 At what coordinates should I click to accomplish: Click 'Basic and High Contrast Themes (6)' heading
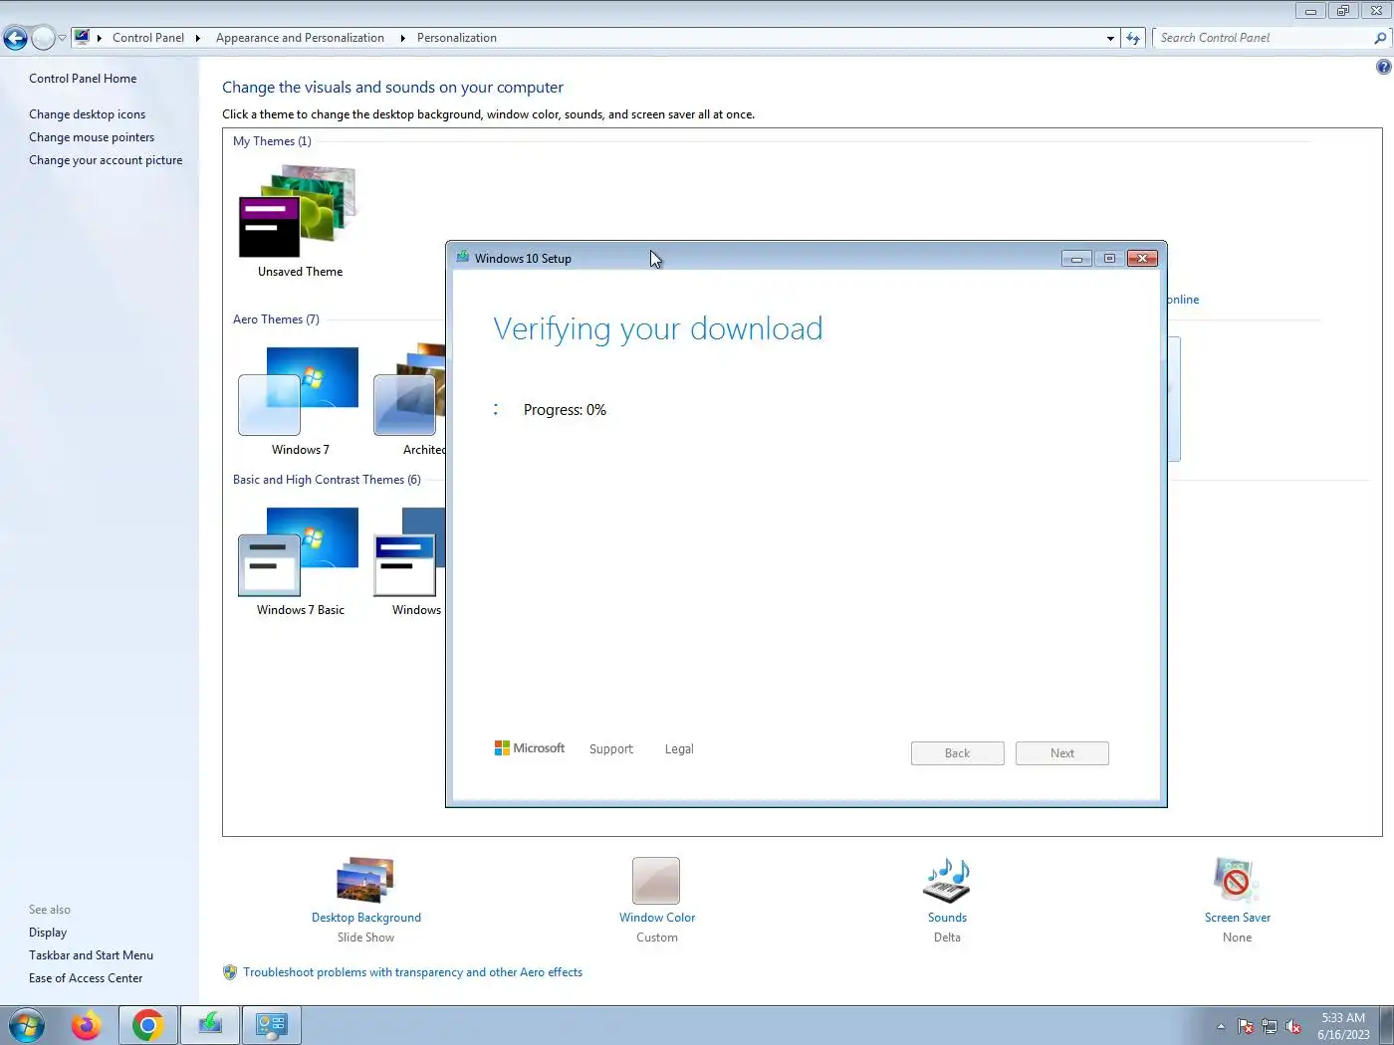pos(327,480)
